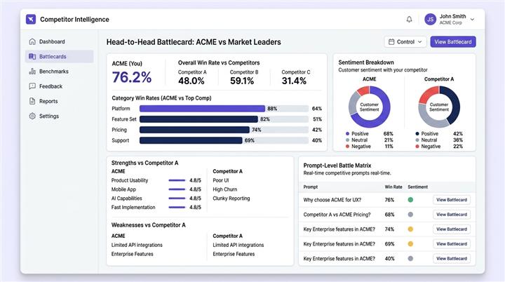Click yellow sentiment dot in the 69% row
This screenshot has width=505, height=282.
point(410,244)
